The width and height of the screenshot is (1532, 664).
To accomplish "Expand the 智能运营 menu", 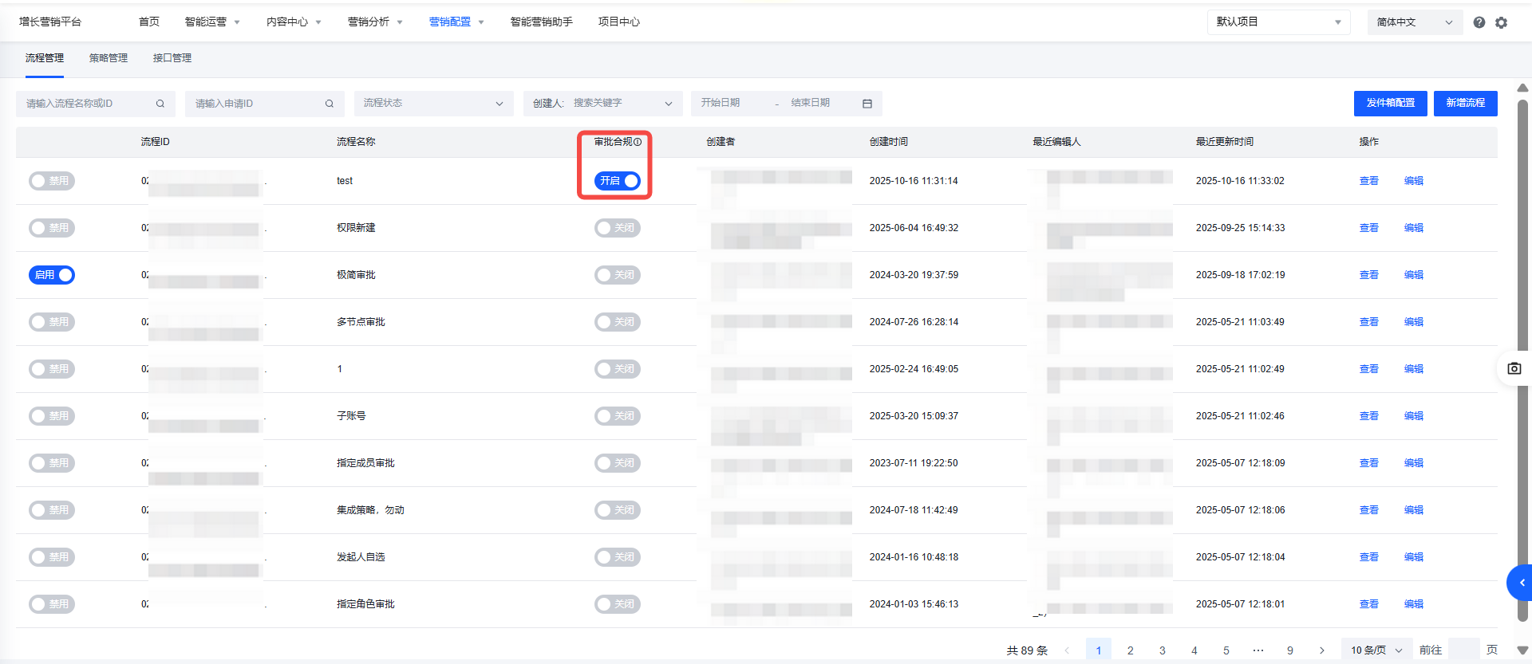I will click(212, 22).
